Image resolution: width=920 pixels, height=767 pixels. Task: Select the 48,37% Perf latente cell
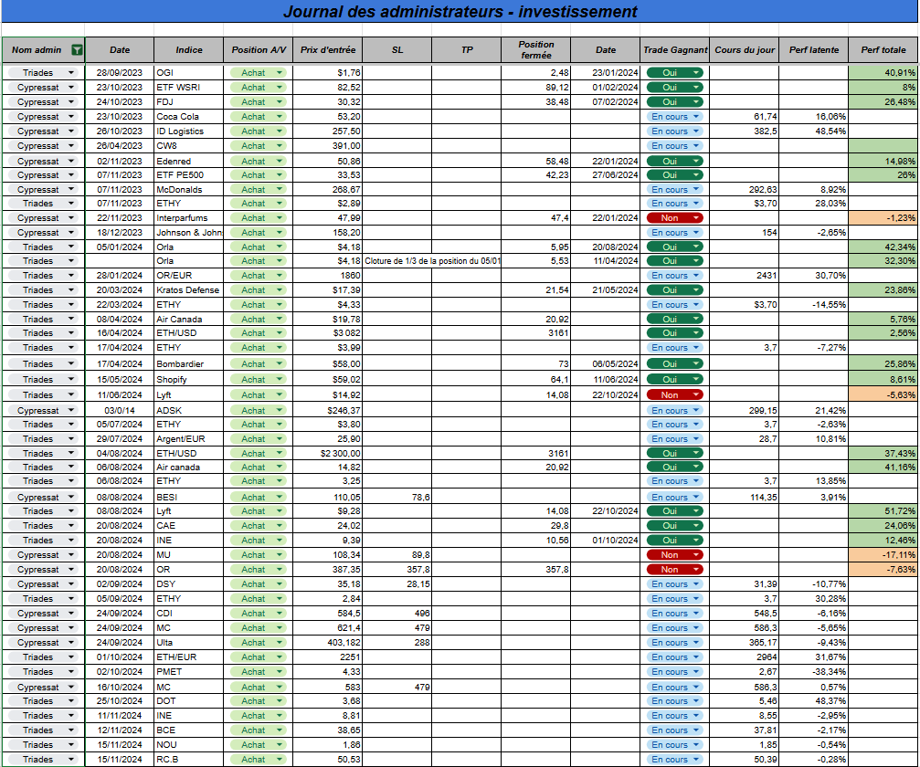click(x=814, y=700)
